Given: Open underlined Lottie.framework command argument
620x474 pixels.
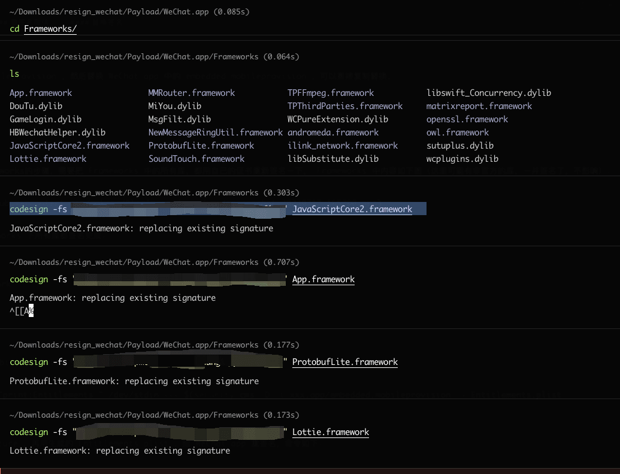Looking at the screenshot, I should pos(331,432).
